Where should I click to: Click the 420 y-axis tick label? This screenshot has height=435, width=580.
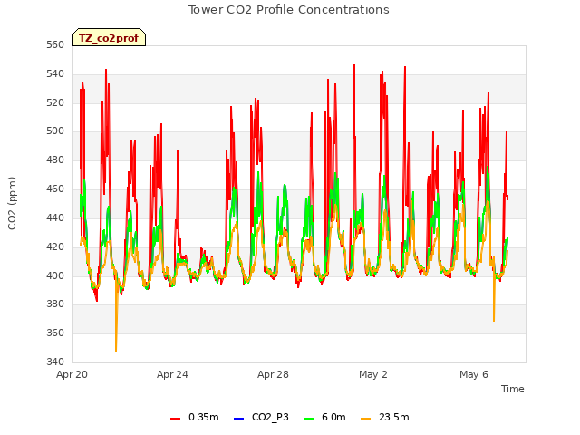(x=55, y=246)
